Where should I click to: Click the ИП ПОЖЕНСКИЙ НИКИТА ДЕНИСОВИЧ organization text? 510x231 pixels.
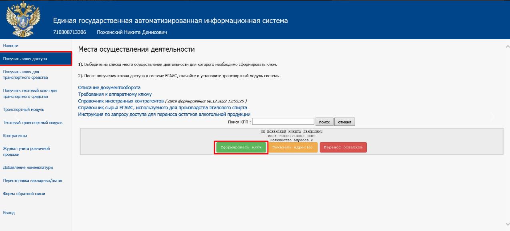tap(291, 131)
